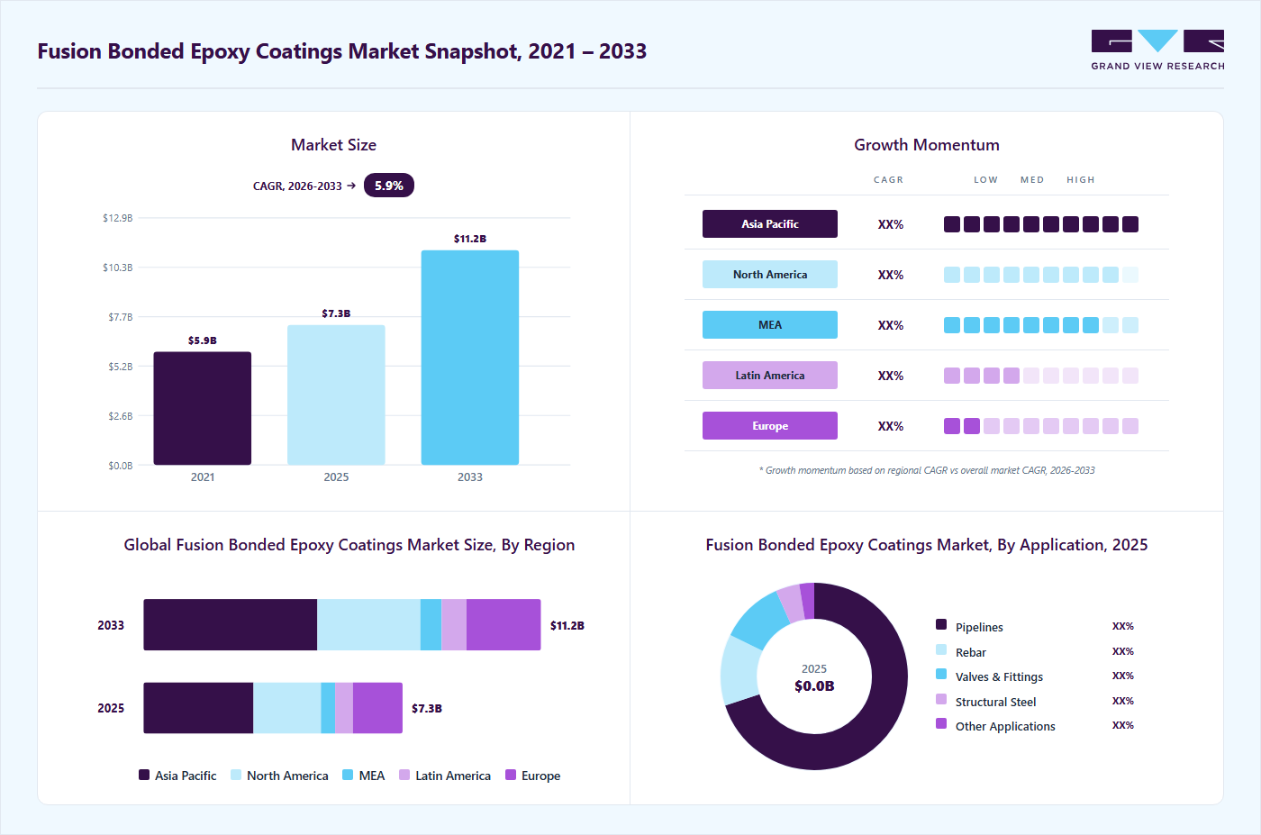Click Europe legend swatch under region chart

[511, 775]
